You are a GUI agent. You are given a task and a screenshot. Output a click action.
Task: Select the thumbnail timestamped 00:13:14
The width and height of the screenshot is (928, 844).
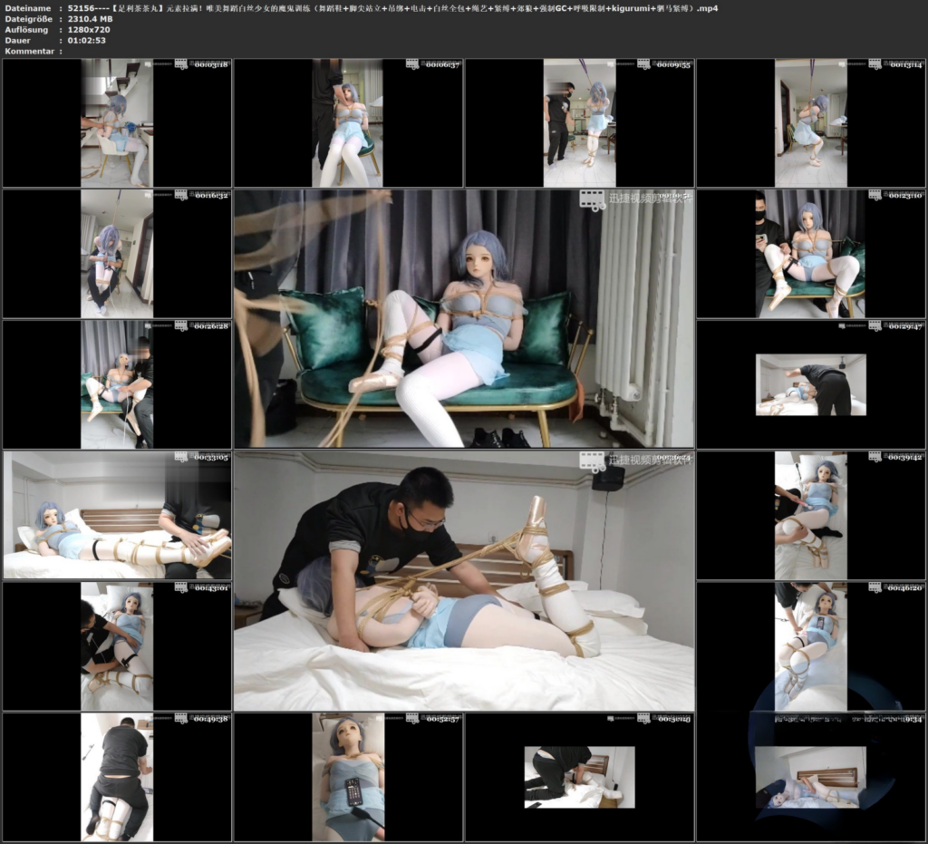[x=811, y=122]
